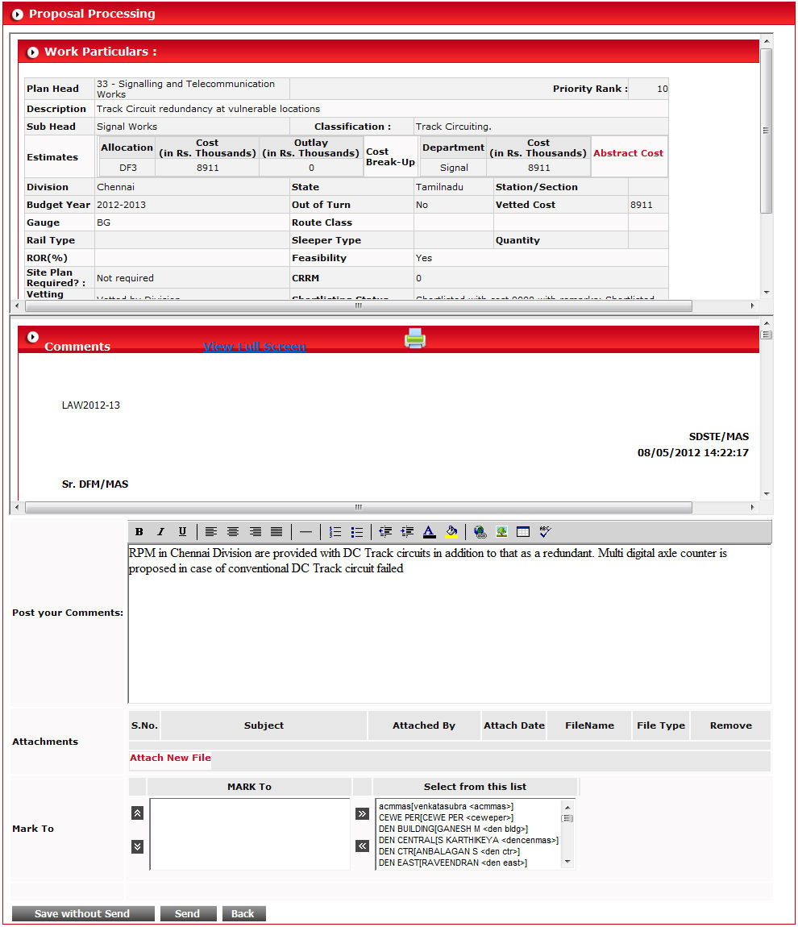Insert a table into the comment
This screenshot has width=798, height=927.
523,532
